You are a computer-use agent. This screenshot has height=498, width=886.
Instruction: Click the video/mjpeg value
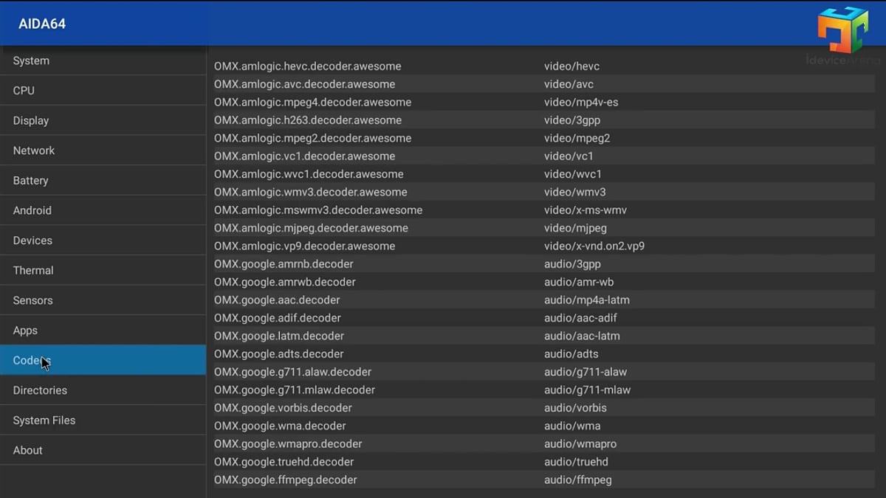pos(575,228)
